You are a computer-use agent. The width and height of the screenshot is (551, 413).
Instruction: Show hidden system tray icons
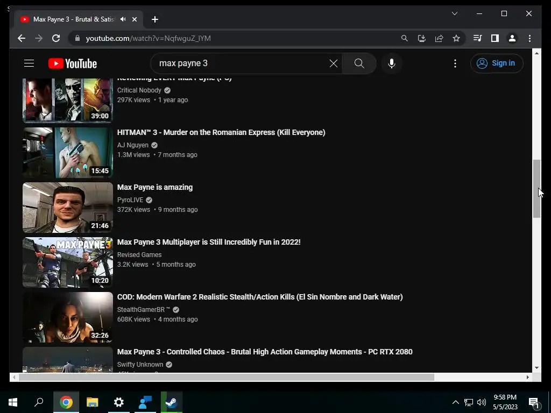pyautogui.click(x=455, y=402)
